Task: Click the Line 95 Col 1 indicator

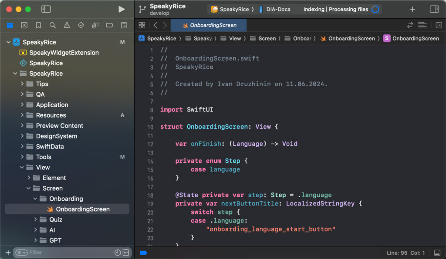Action: tap(405, 253)
